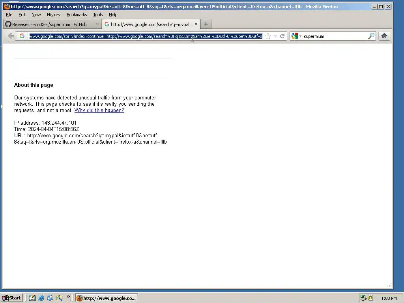Open the File menu
This screenshot has width=404, height=303.
point(9,15)
